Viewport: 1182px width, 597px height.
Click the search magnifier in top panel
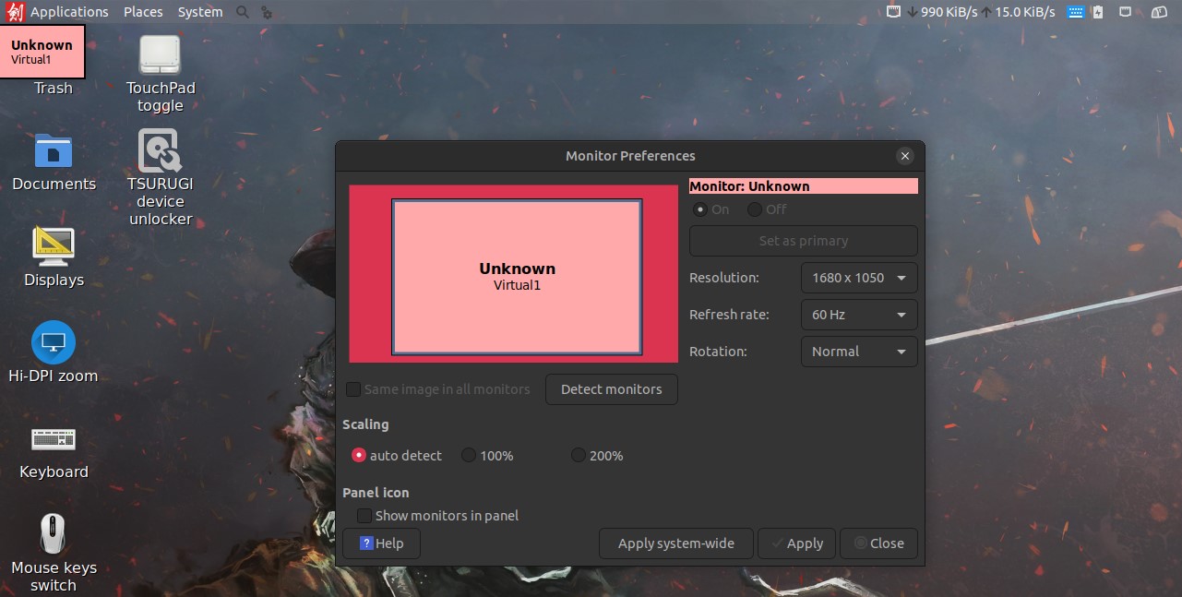243,12
